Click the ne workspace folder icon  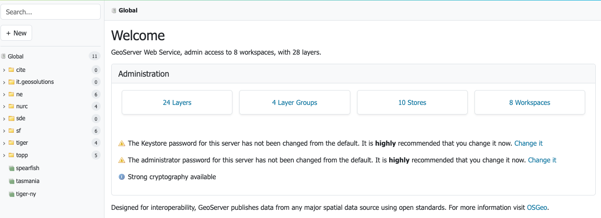point(11,94)
